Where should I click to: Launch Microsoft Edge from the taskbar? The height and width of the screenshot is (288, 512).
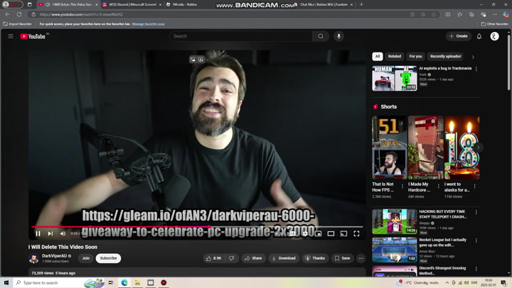[124, 282]
